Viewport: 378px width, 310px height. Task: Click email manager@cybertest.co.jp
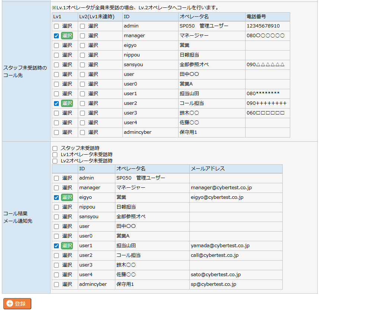click(221, 188)
